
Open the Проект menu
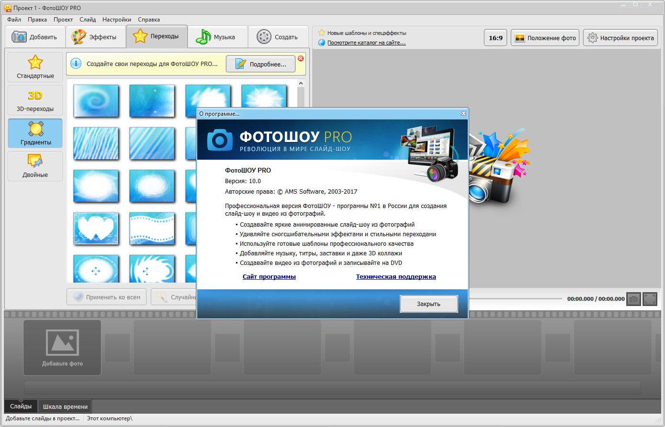[x=63, y=20]
